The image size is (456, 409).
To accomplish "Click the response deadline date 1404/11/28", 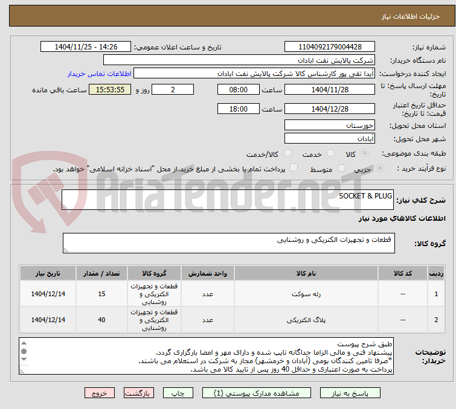I will tap(330, 89).
